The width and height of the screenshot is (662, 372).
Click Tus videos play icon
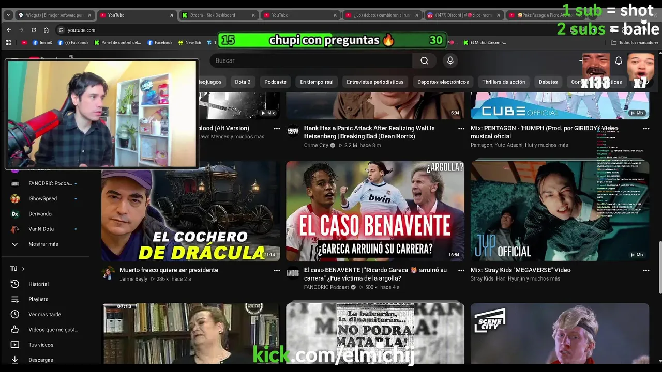pos(15,345)
